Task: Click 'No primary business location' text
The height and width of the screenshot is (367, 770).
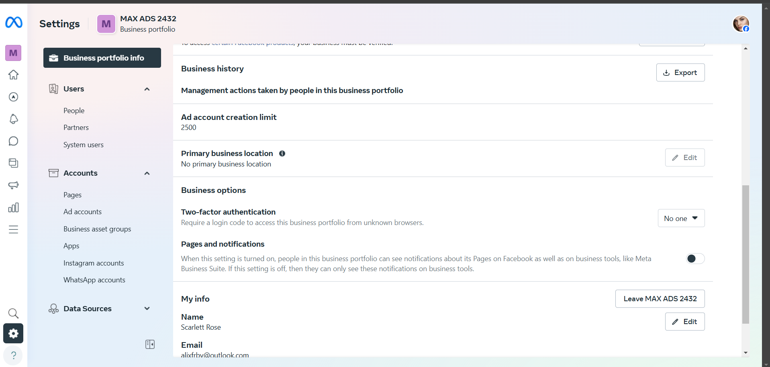Action: coord(226,164)
